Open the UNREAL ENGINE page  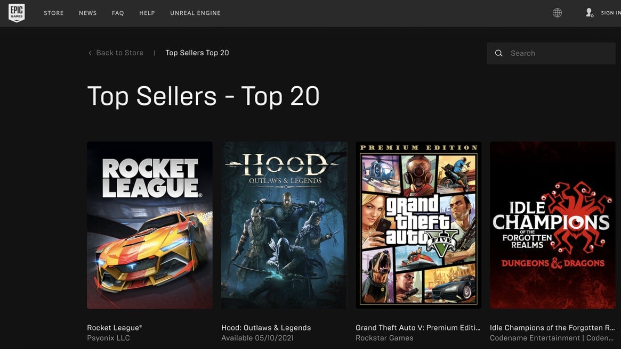pyautogui.click(x=195, y=13)
